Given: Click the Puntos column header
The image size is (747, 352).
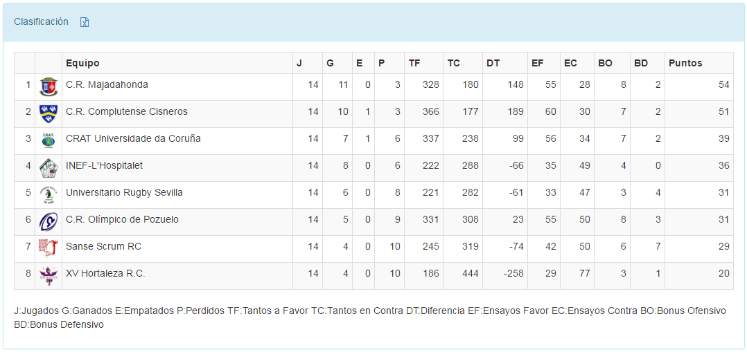Looking at the screenshot, I should pyautogui.click(x=685, y=64).
